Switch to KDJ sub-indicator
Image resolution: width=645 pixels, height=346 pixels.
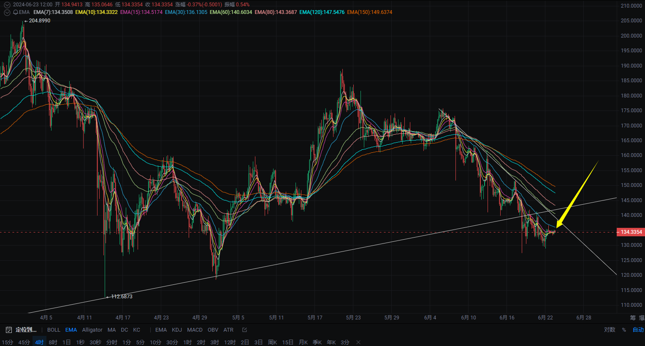pos(177,330)
